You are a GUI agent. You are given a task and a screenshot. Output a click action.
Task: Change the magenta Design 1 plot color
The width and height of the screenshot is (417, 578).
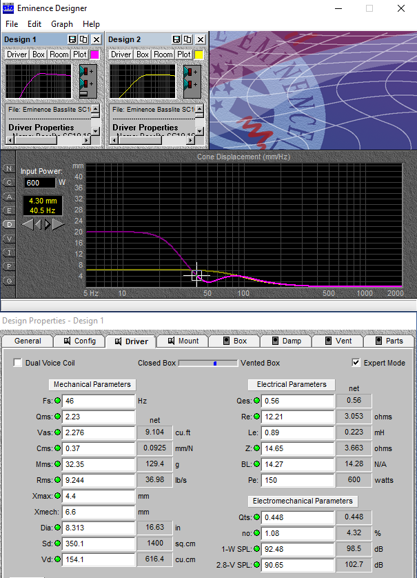(x=94, y=54)
